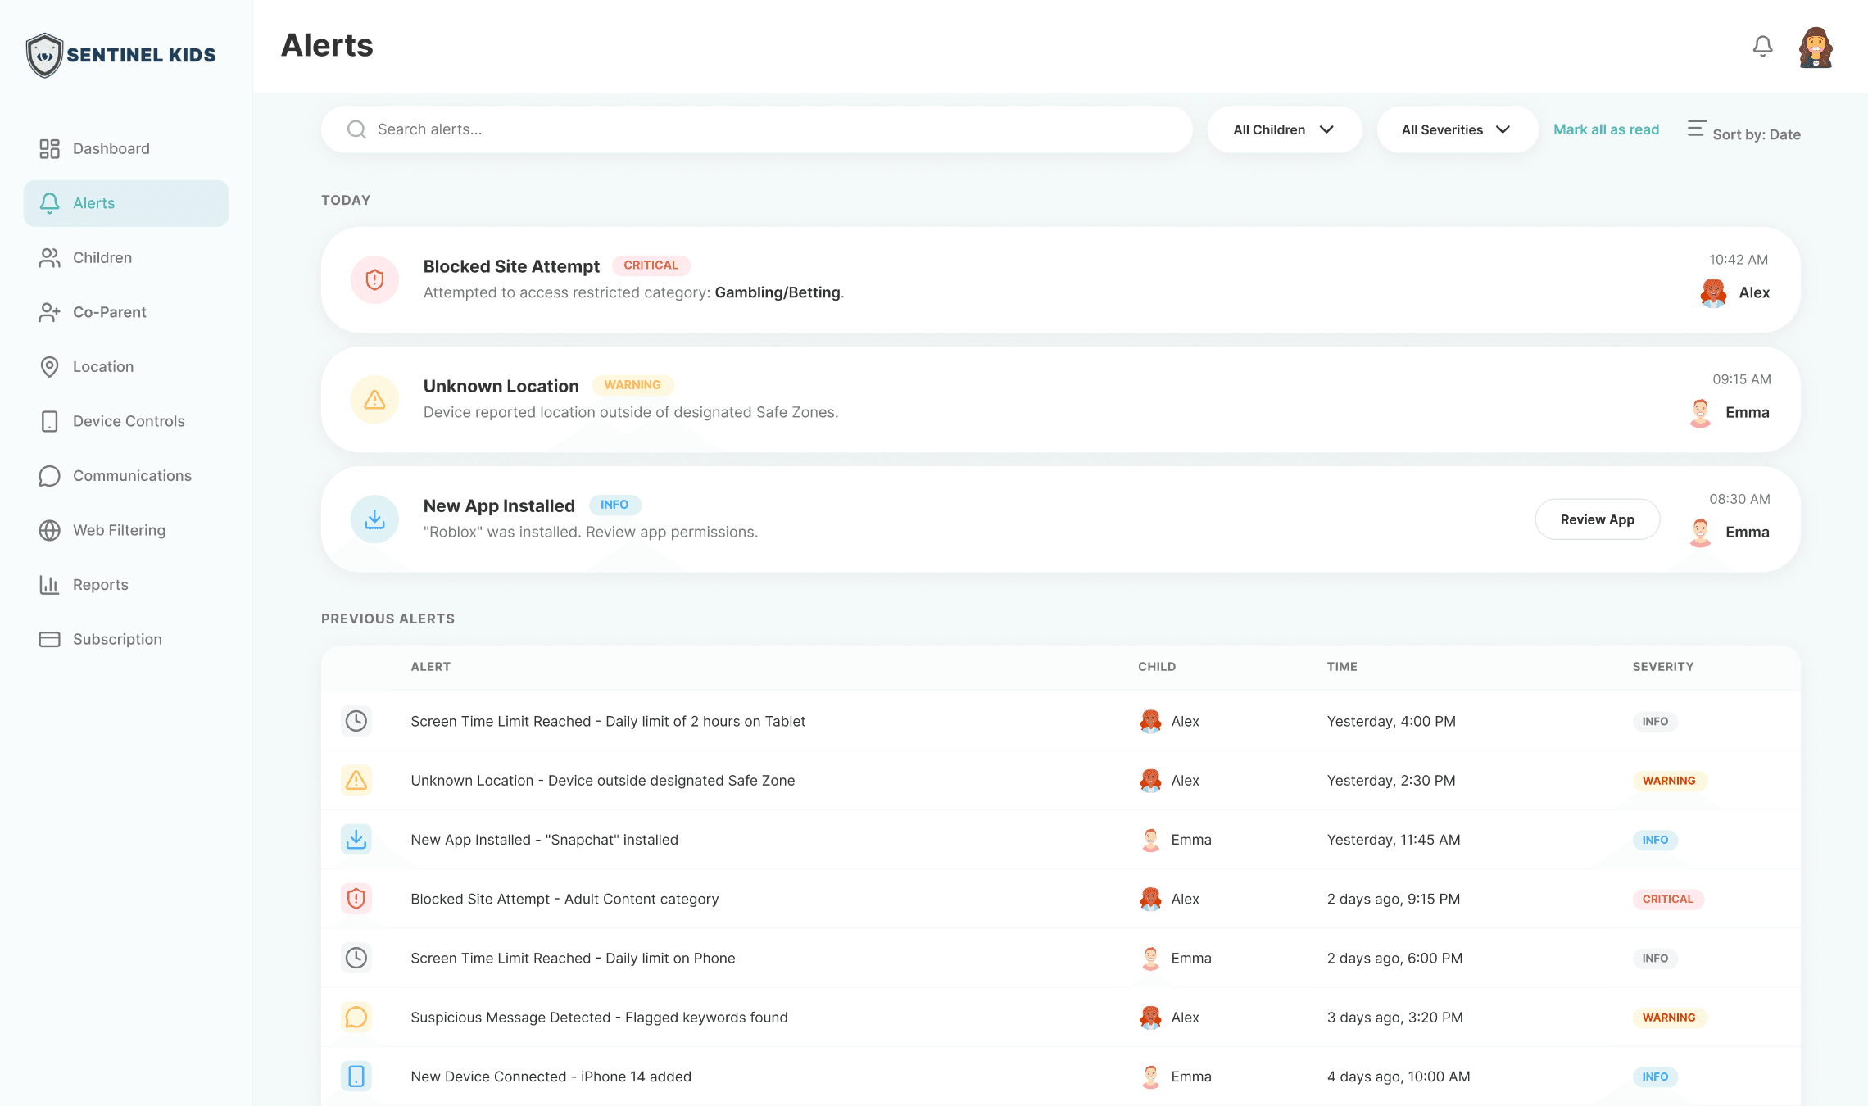Click Emma's avatar on Unknown Location card
Image resolution: width=1868 pixels, height=1106 pixels.
pos(1700,413)
